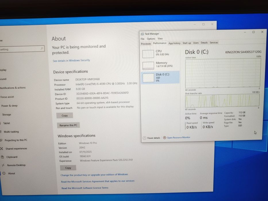Image resolution: width=268 pixels, height=201 pixels.
Task: Click the Disk 0 (C:) heading
Action: 197,52
